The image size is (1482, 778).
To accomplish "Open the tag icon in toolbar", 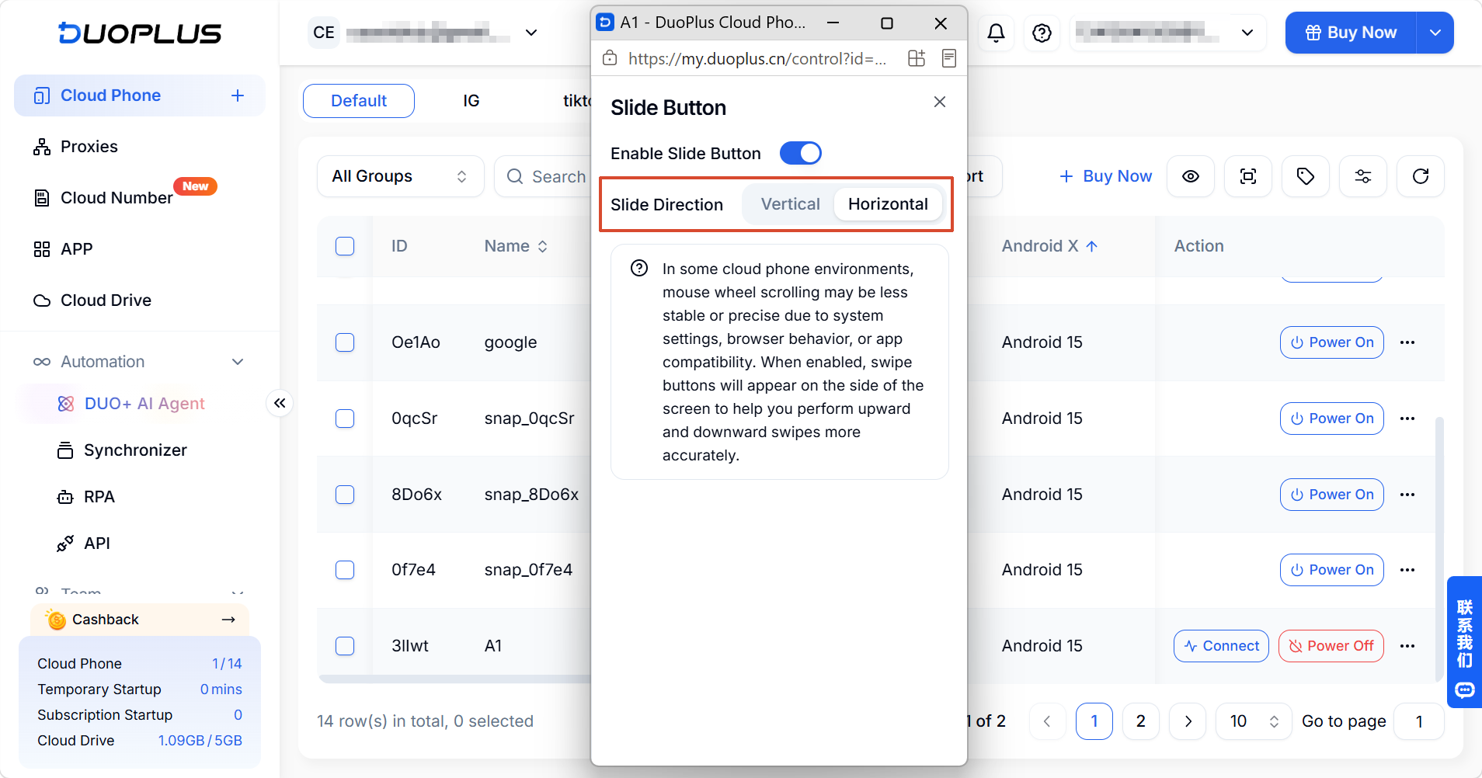I will [1306, 176].
